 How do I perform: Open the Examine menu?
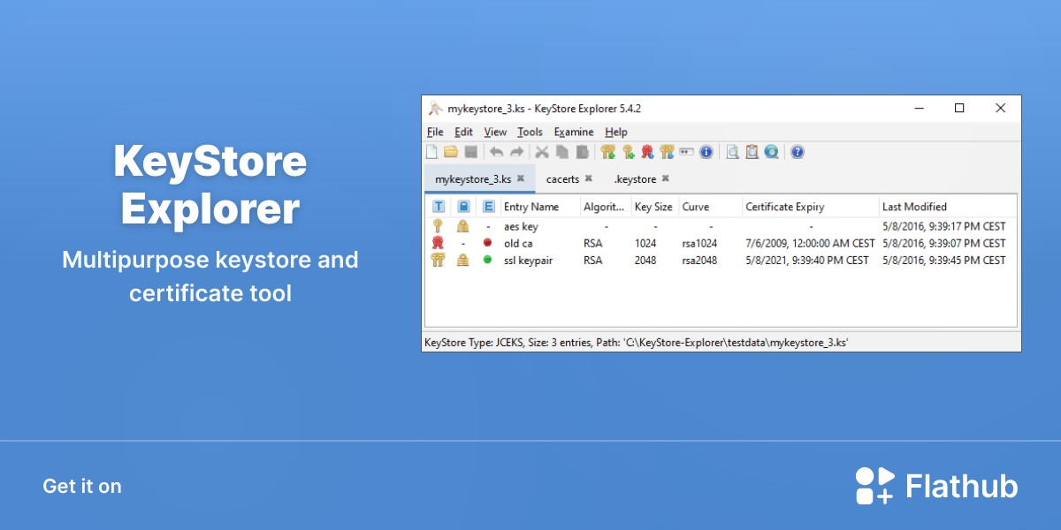click(574, 132)
